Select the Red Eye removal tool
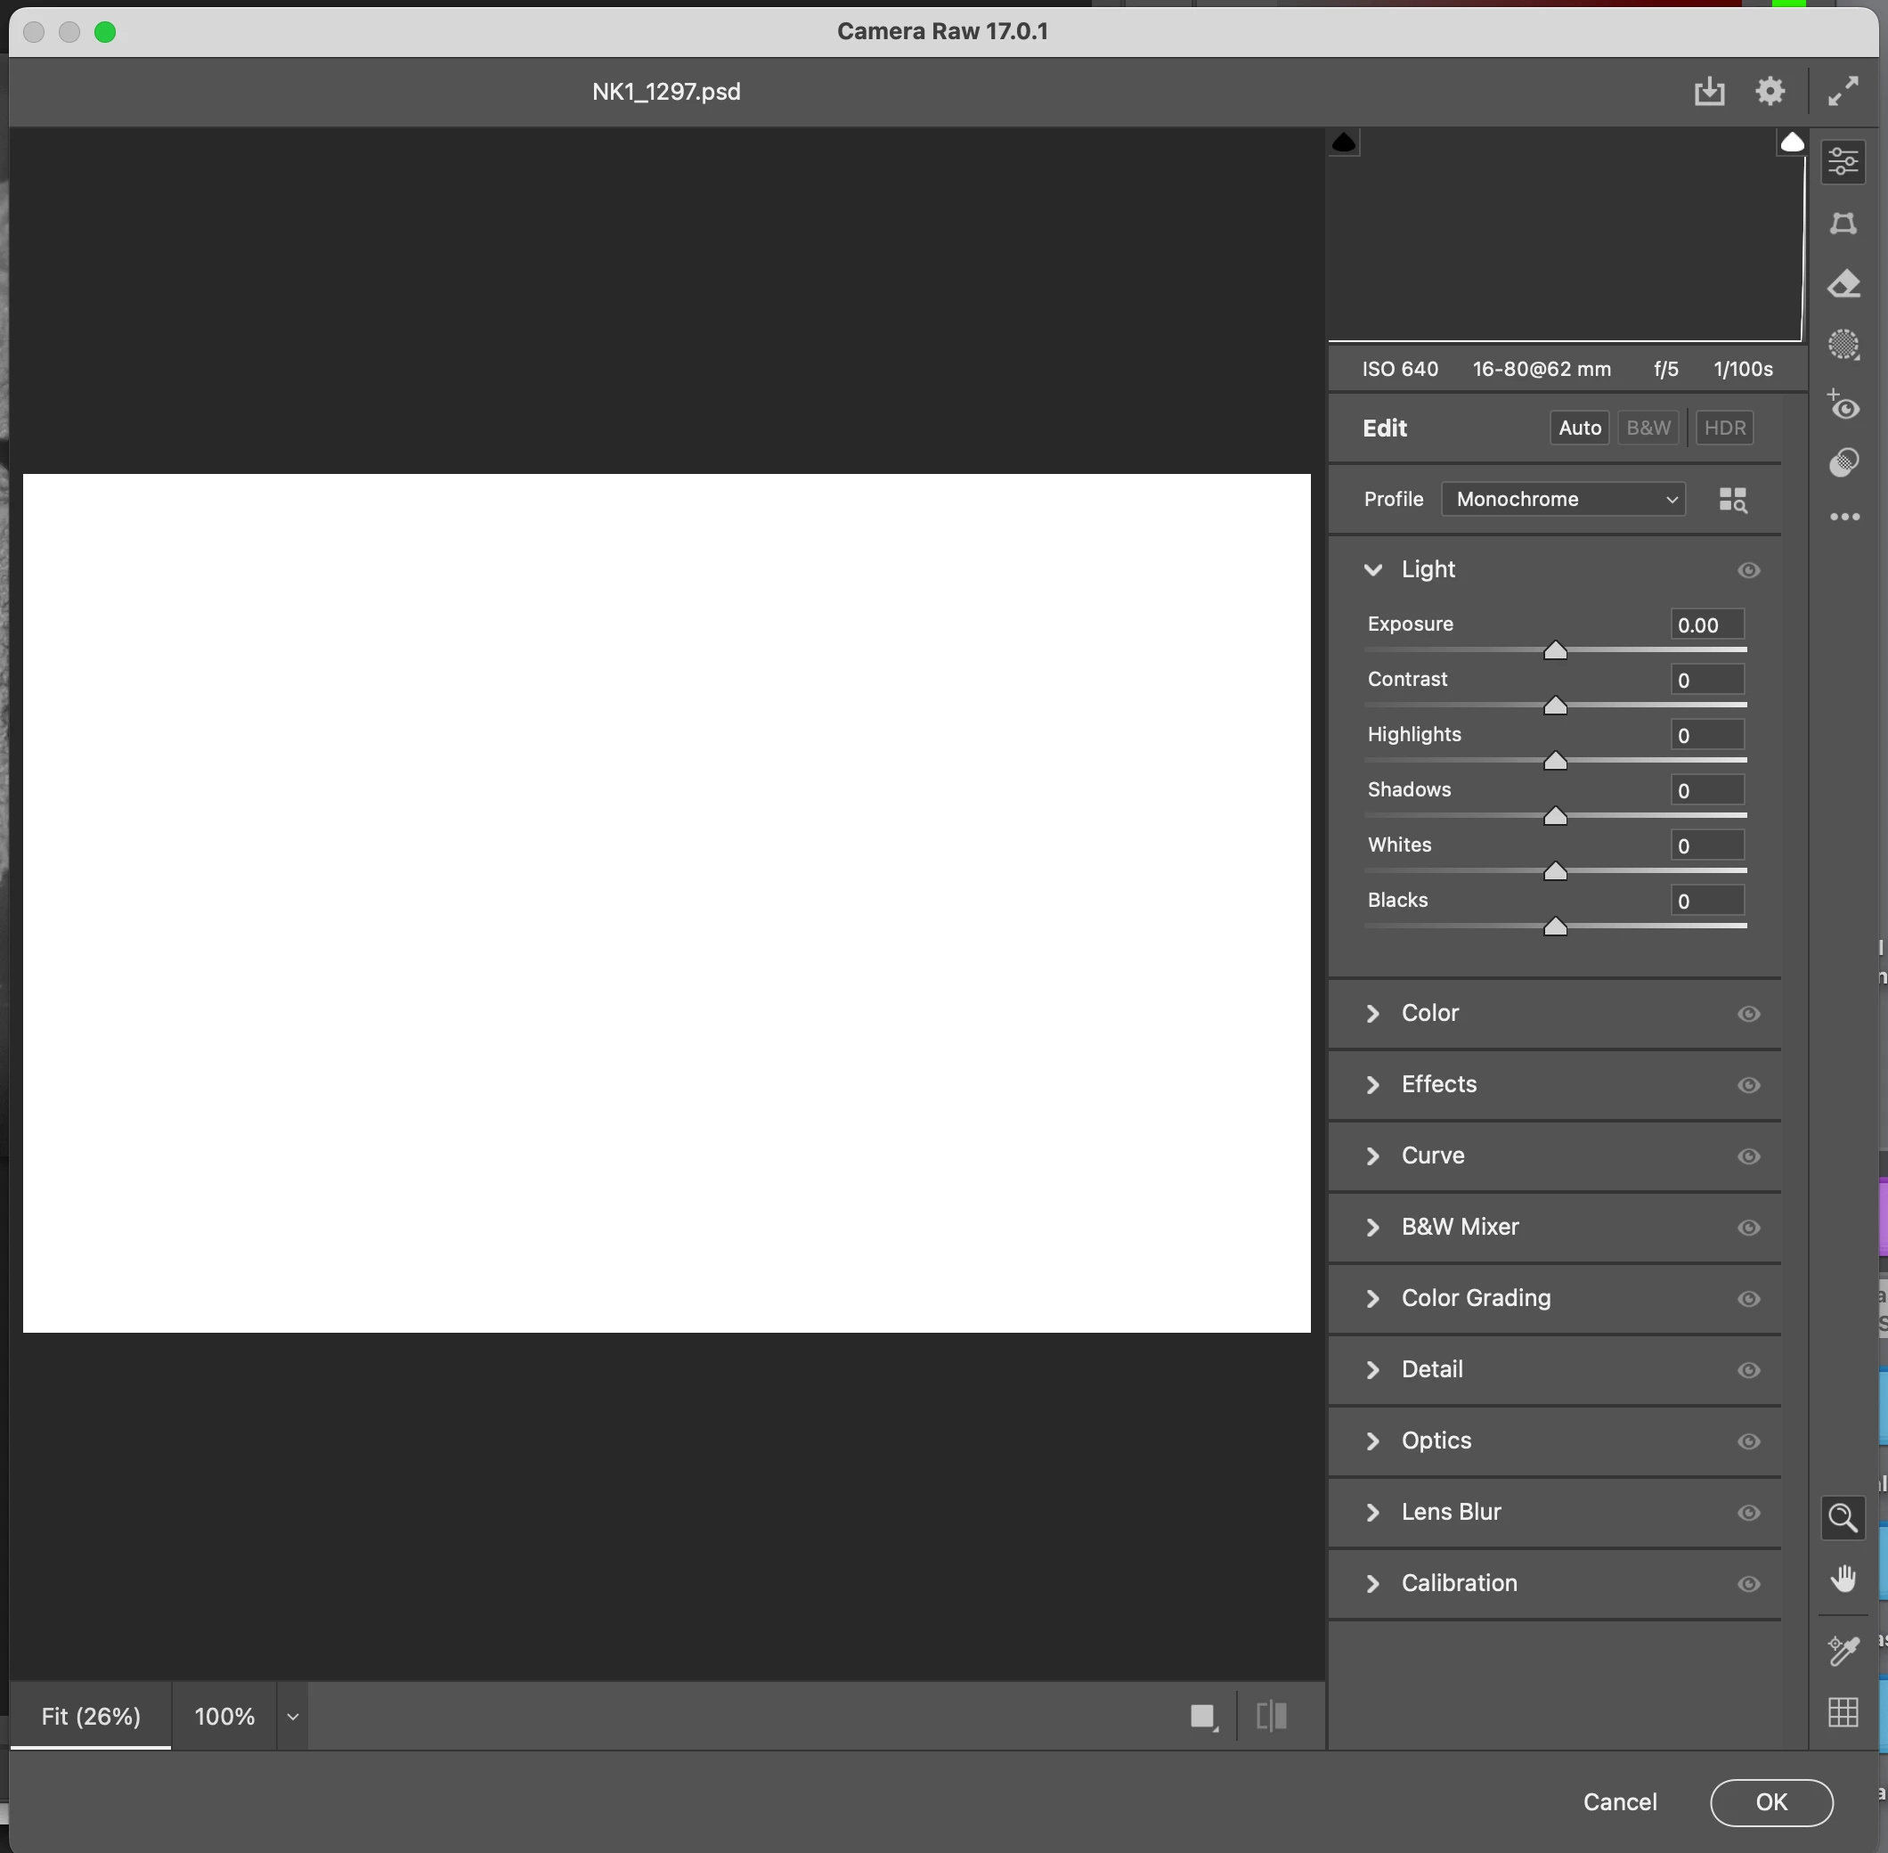This screenshot has width=1888, height=1853. (1843, 404)
